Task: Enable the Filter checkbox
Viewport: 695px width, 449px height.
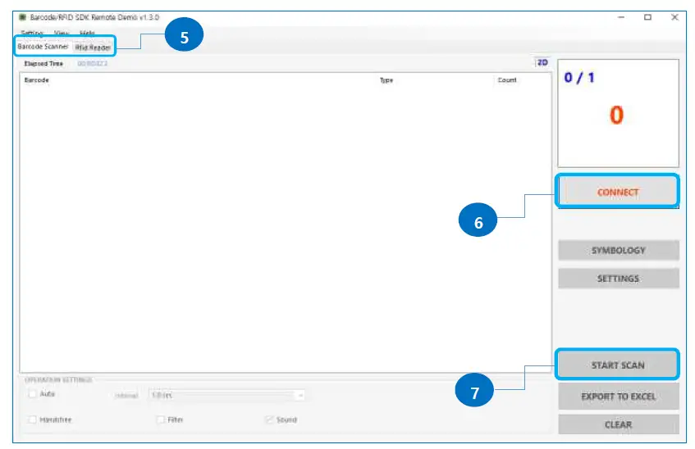Action: (x=161, y=420)
